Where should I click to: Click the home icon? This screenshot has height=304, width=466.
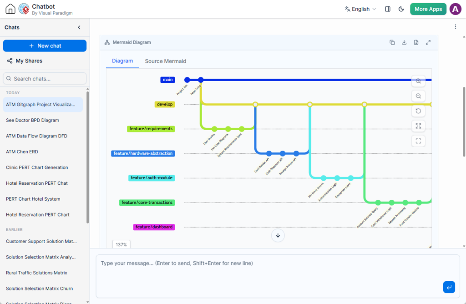pos(10,9)
